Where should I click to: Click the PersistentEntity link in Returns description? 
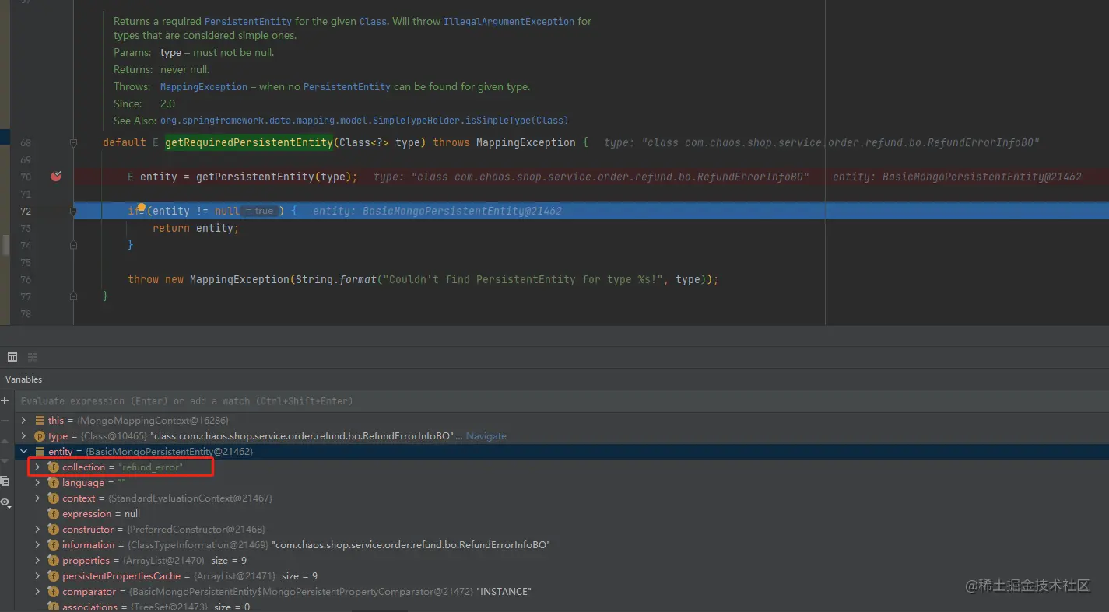[x=247, y=22]
